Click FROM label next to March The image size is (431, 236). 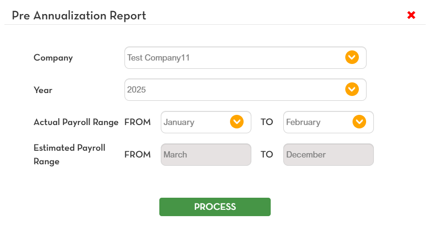138,154
